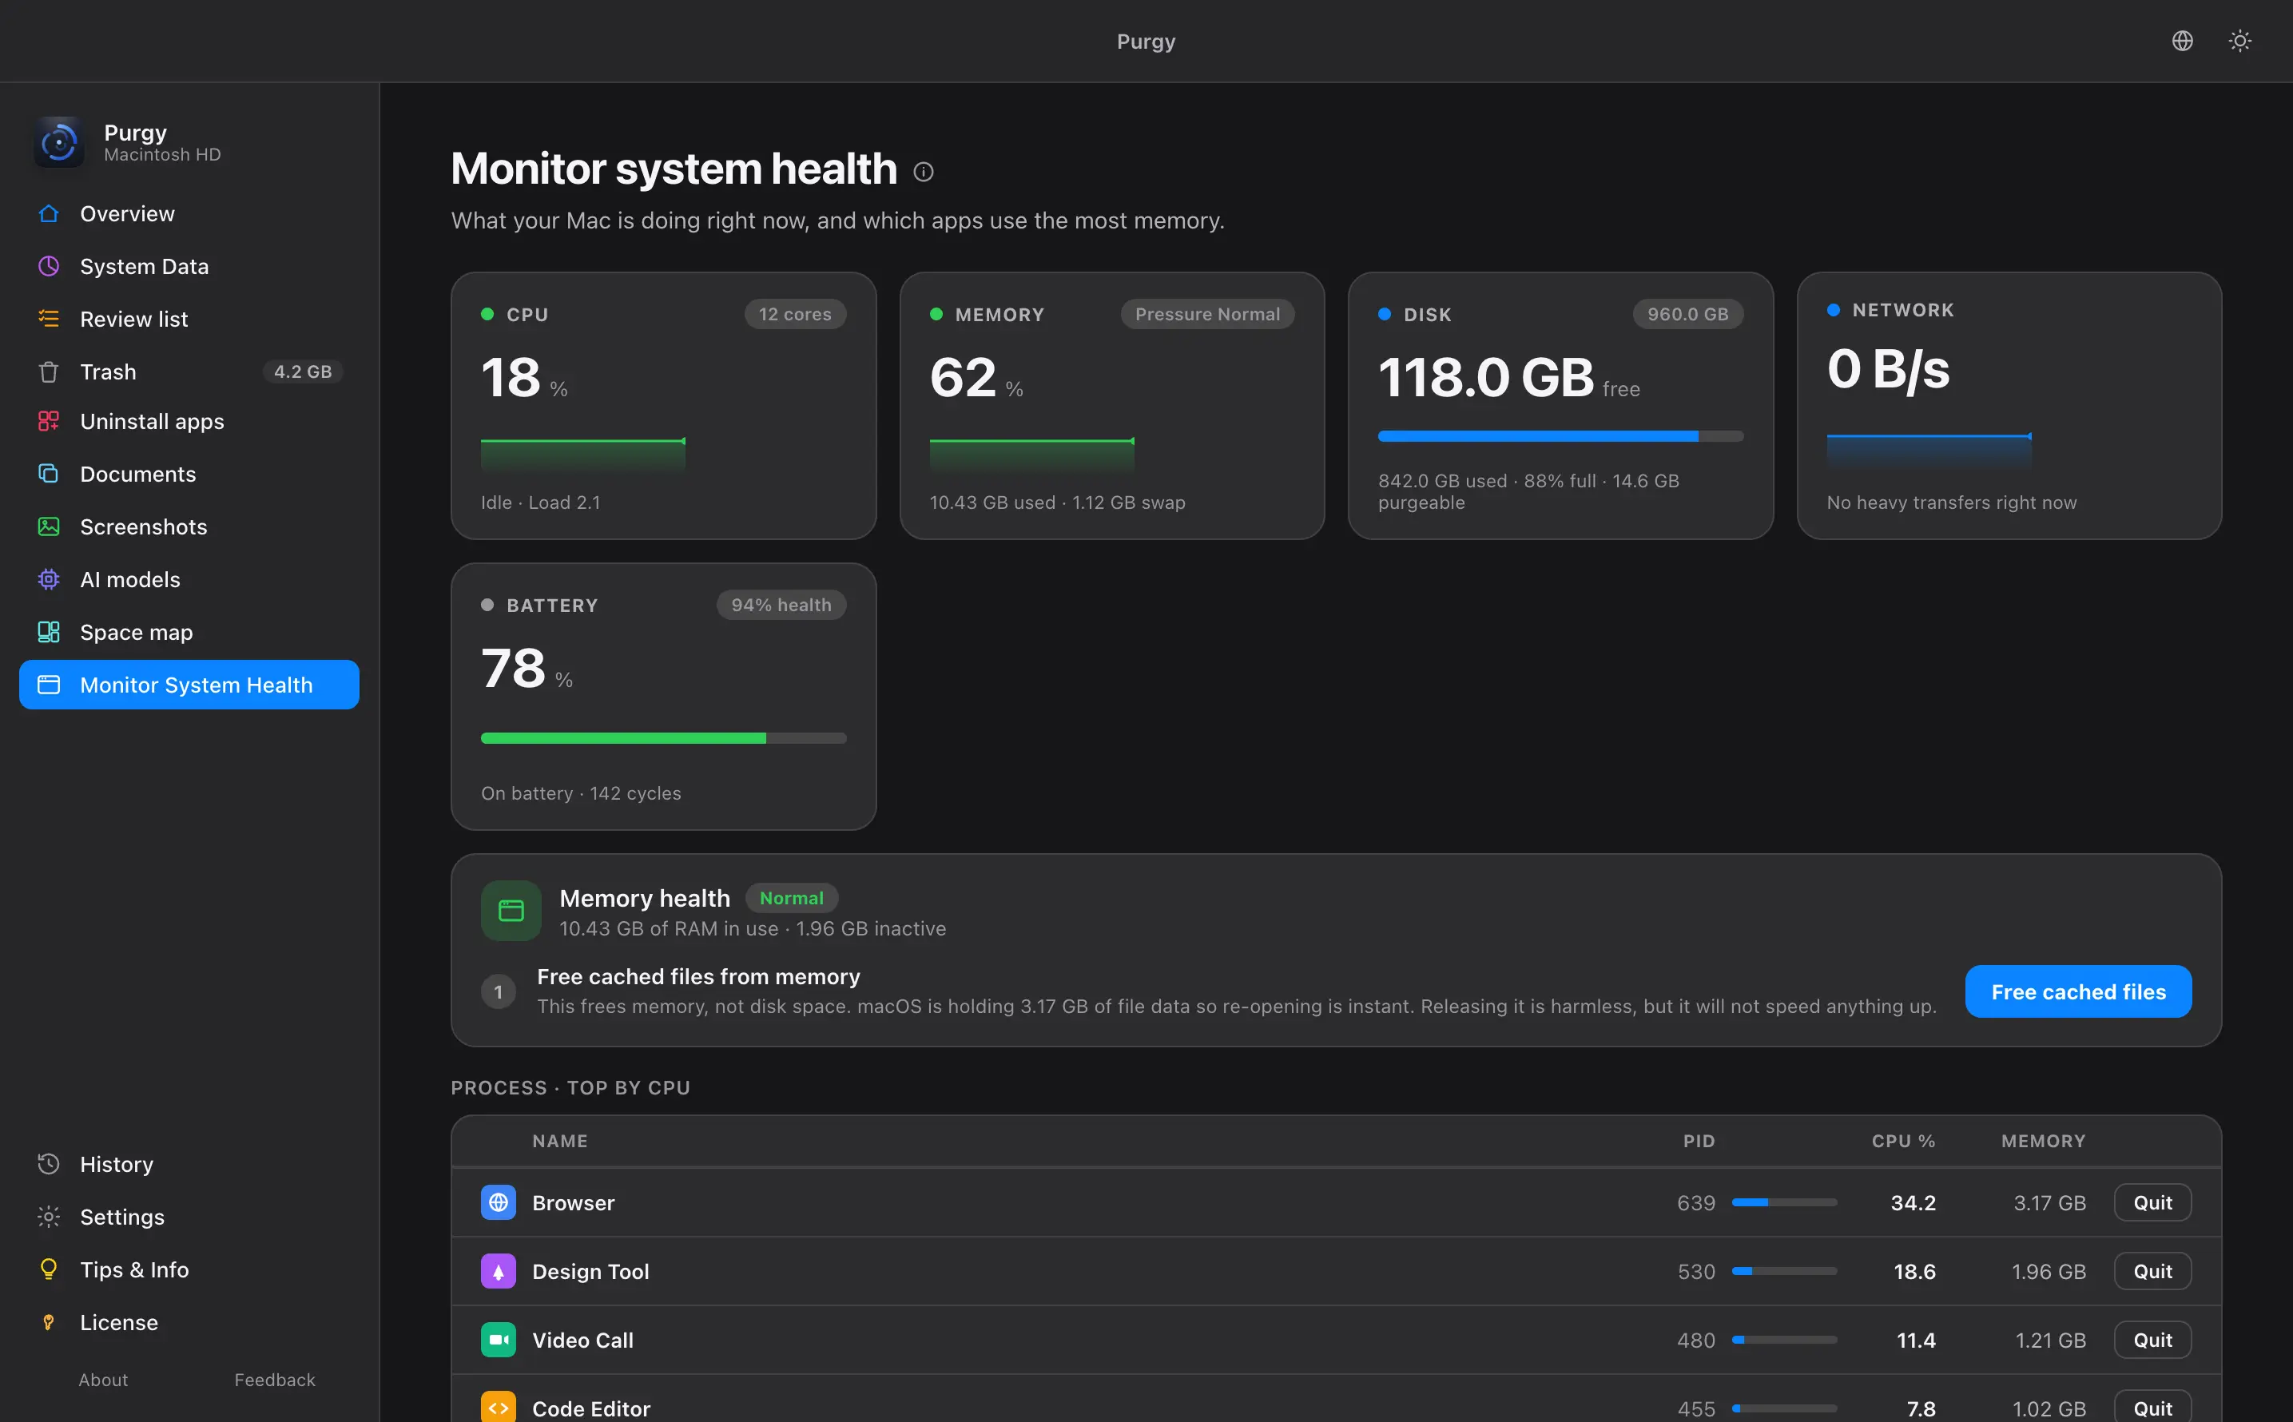Viewport: 2293px width, 1422px height.
Task: Quit the Video Call process
Action: (2153, 1339)
